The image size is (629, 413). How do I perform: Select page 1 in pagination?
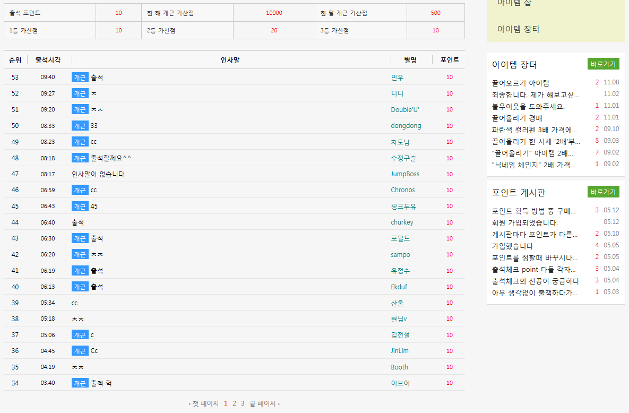[226, 403]
